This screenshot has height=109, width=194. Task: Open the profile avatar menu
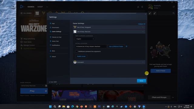(150, 7)
